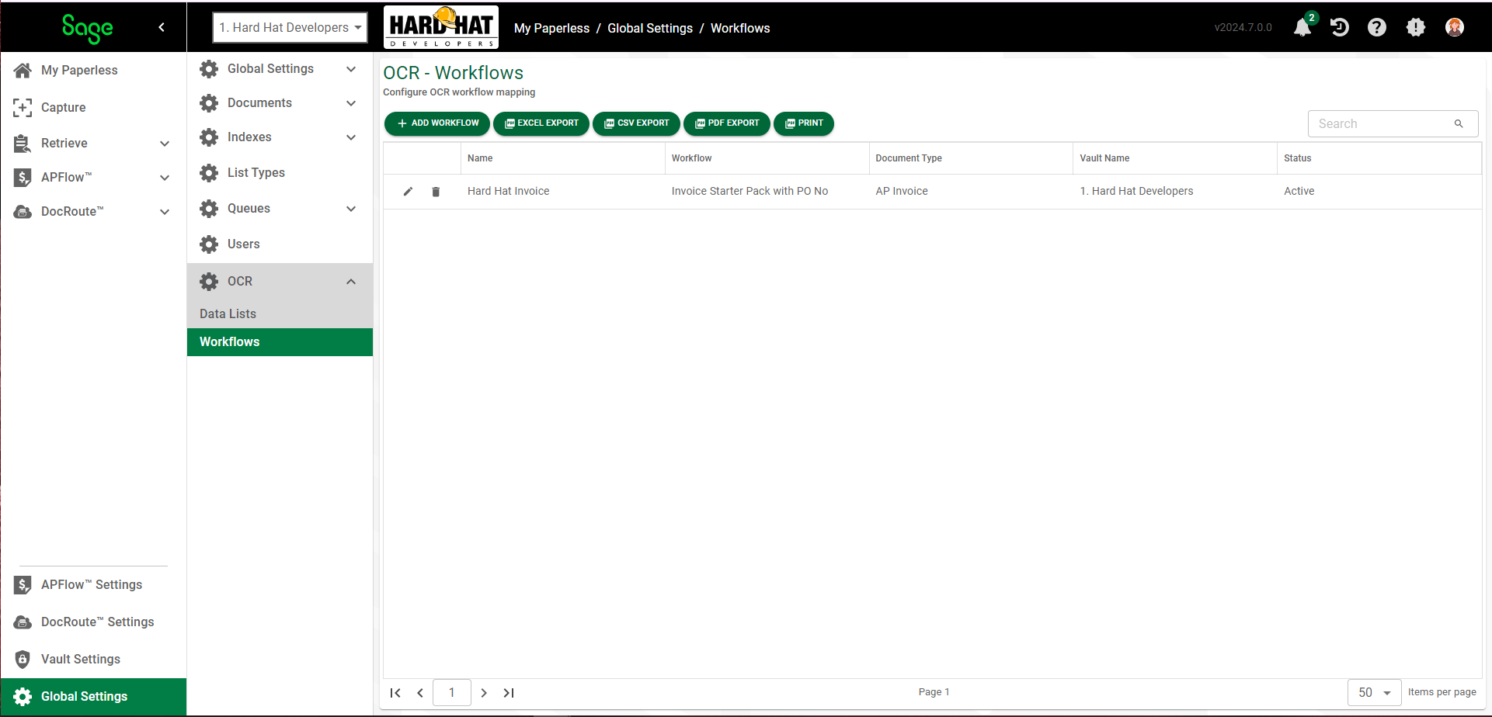Image resolution: width=1492 pixels, height=717 pixels.
Task: Click PDF Export button
Action: pyautogui.click(x=727, y=123)
